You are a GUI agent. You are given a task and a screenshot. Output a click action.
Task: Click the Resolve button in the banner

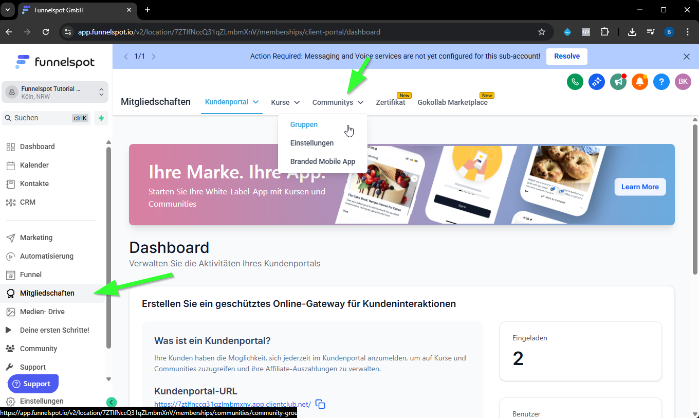[567, 57]
